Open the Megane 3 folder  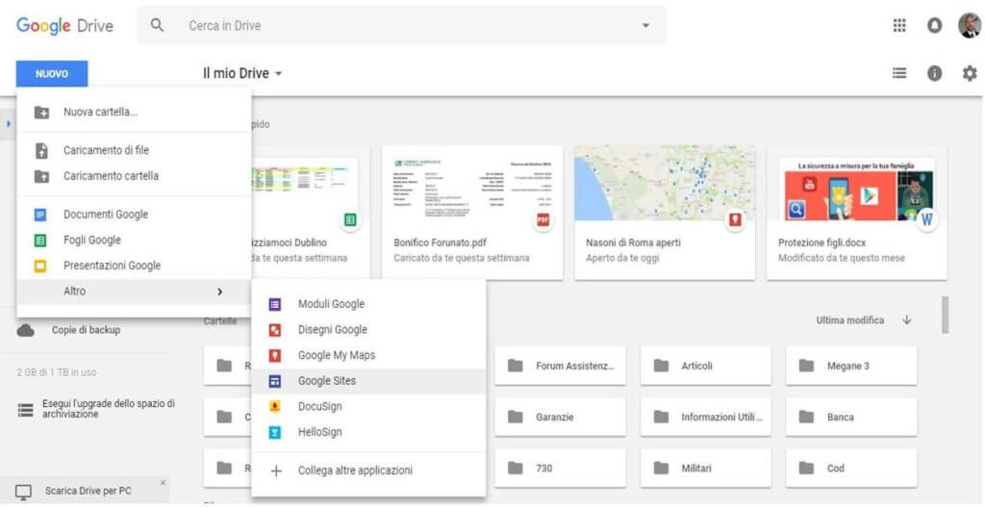(851, 366)
